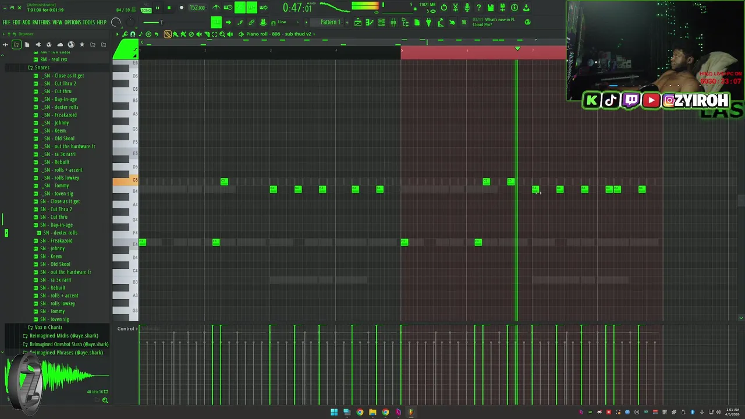Open the audio editor scissors icon
The width and height of the screenshot is (745, 419).
456,8
